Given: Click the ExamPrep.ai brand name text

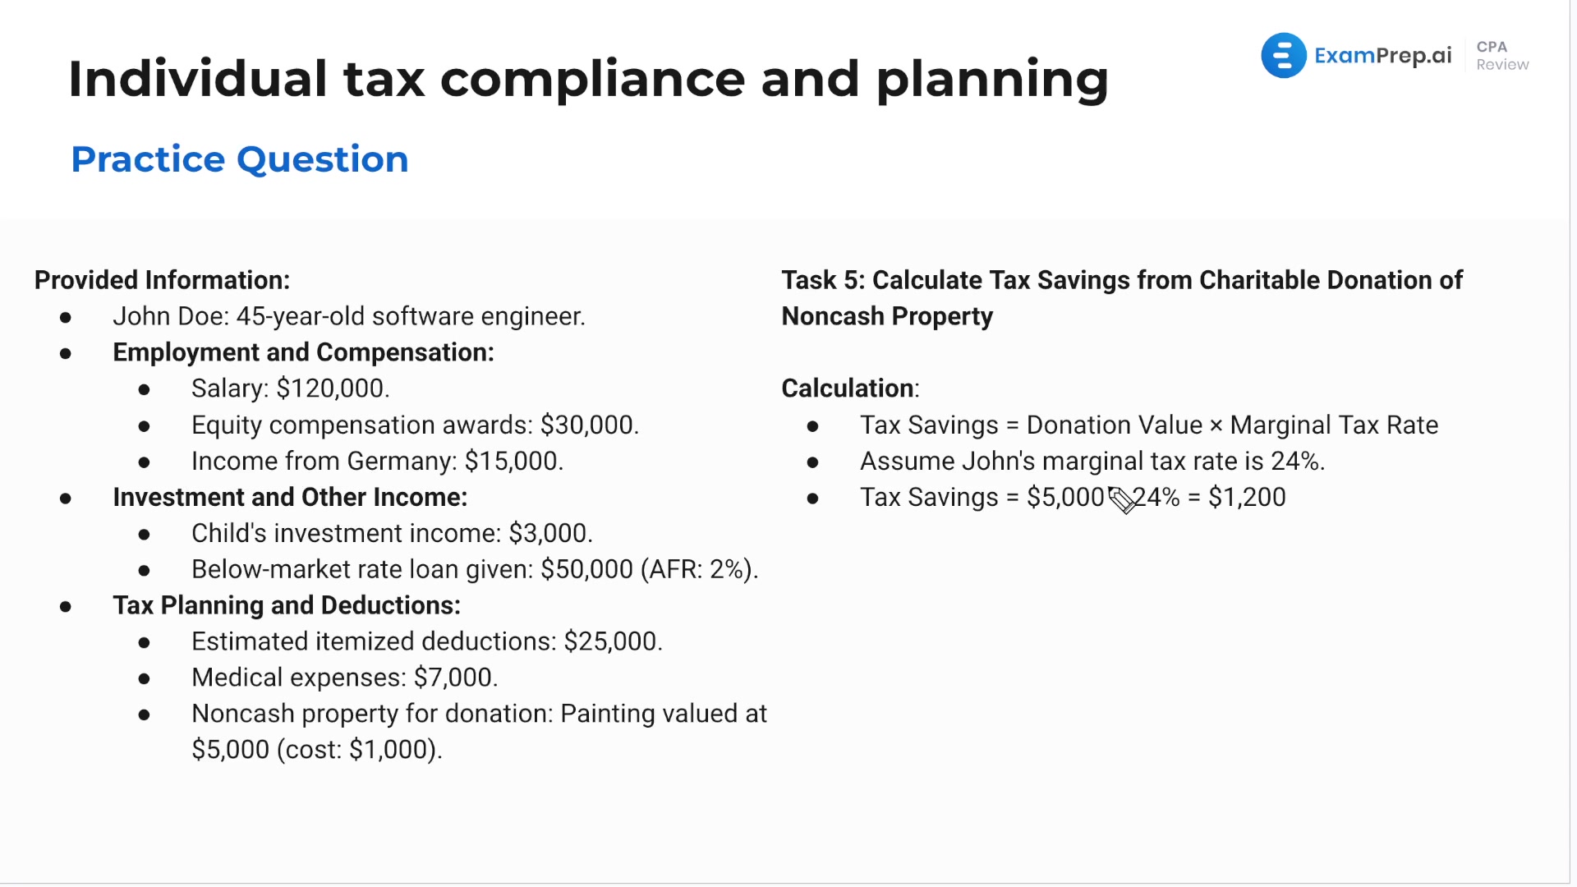Looking at the screenshot, I should point(1382,56).
